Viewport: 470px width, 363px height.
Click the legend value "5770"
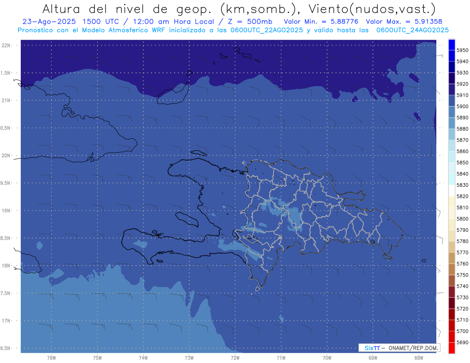(463, 253)
